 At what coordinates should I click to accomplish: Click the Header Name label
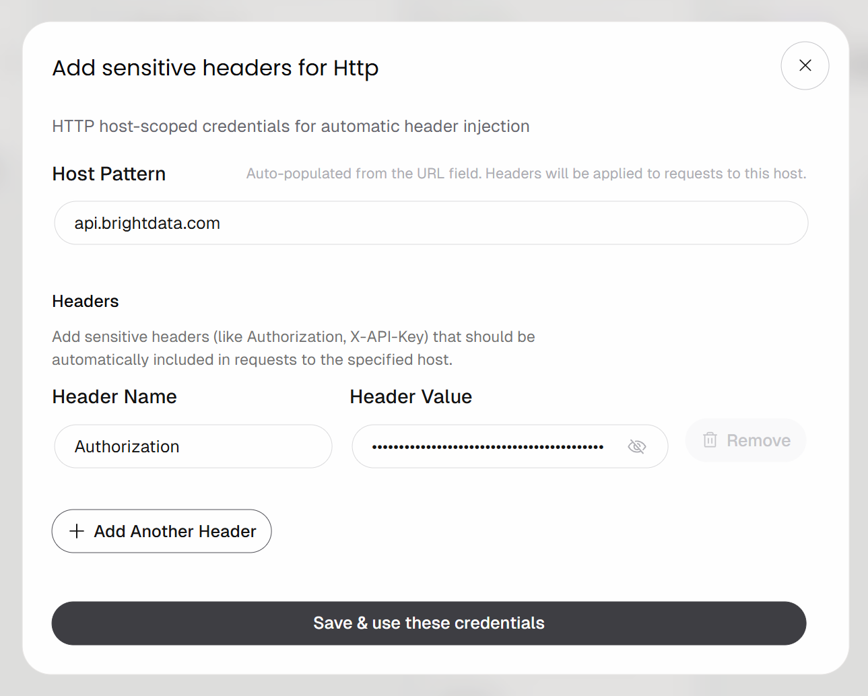coord(114,396)
